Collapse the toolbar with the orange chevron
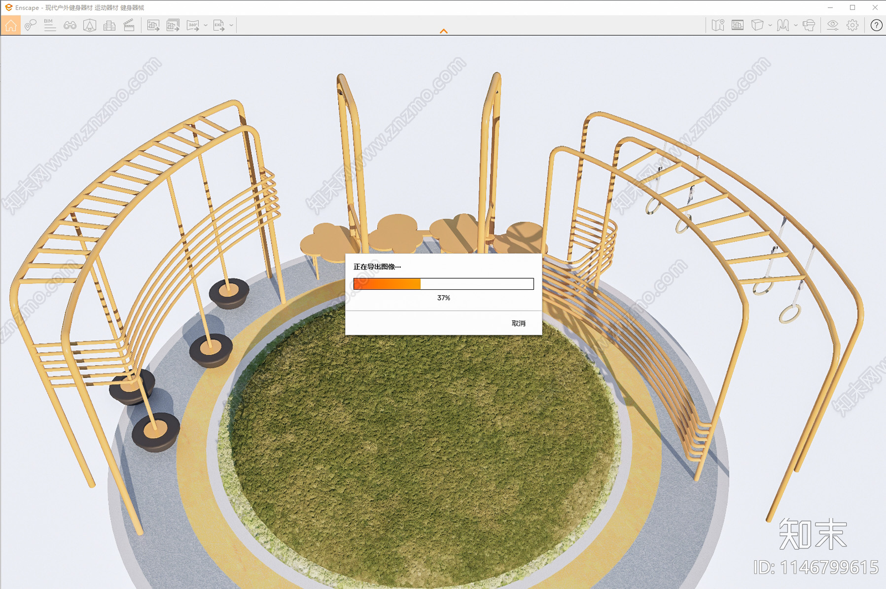Image resolution: width=886 pixels, height=589 pixels. coord(444,32)
